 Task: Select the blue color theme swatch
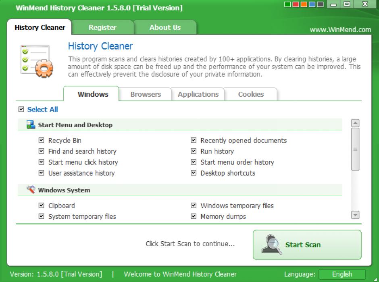tap(312, 4)
